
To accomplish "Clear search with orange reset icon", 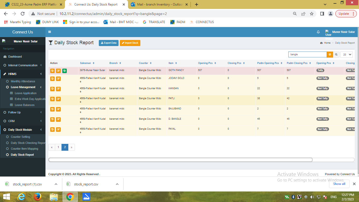I will click(330, 54).
